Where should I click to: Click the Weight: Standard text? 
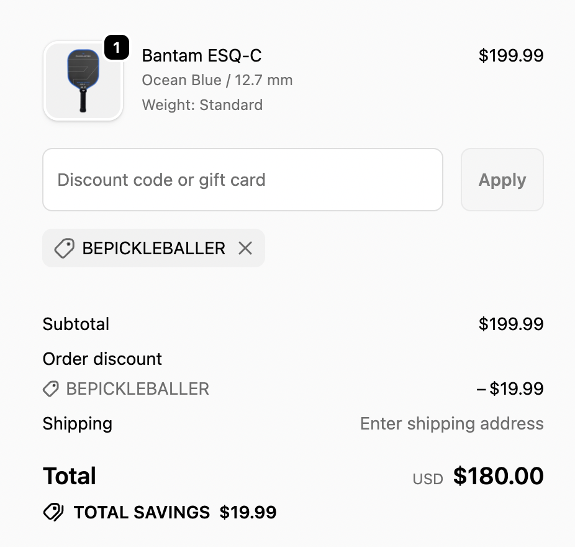[202, 105]
